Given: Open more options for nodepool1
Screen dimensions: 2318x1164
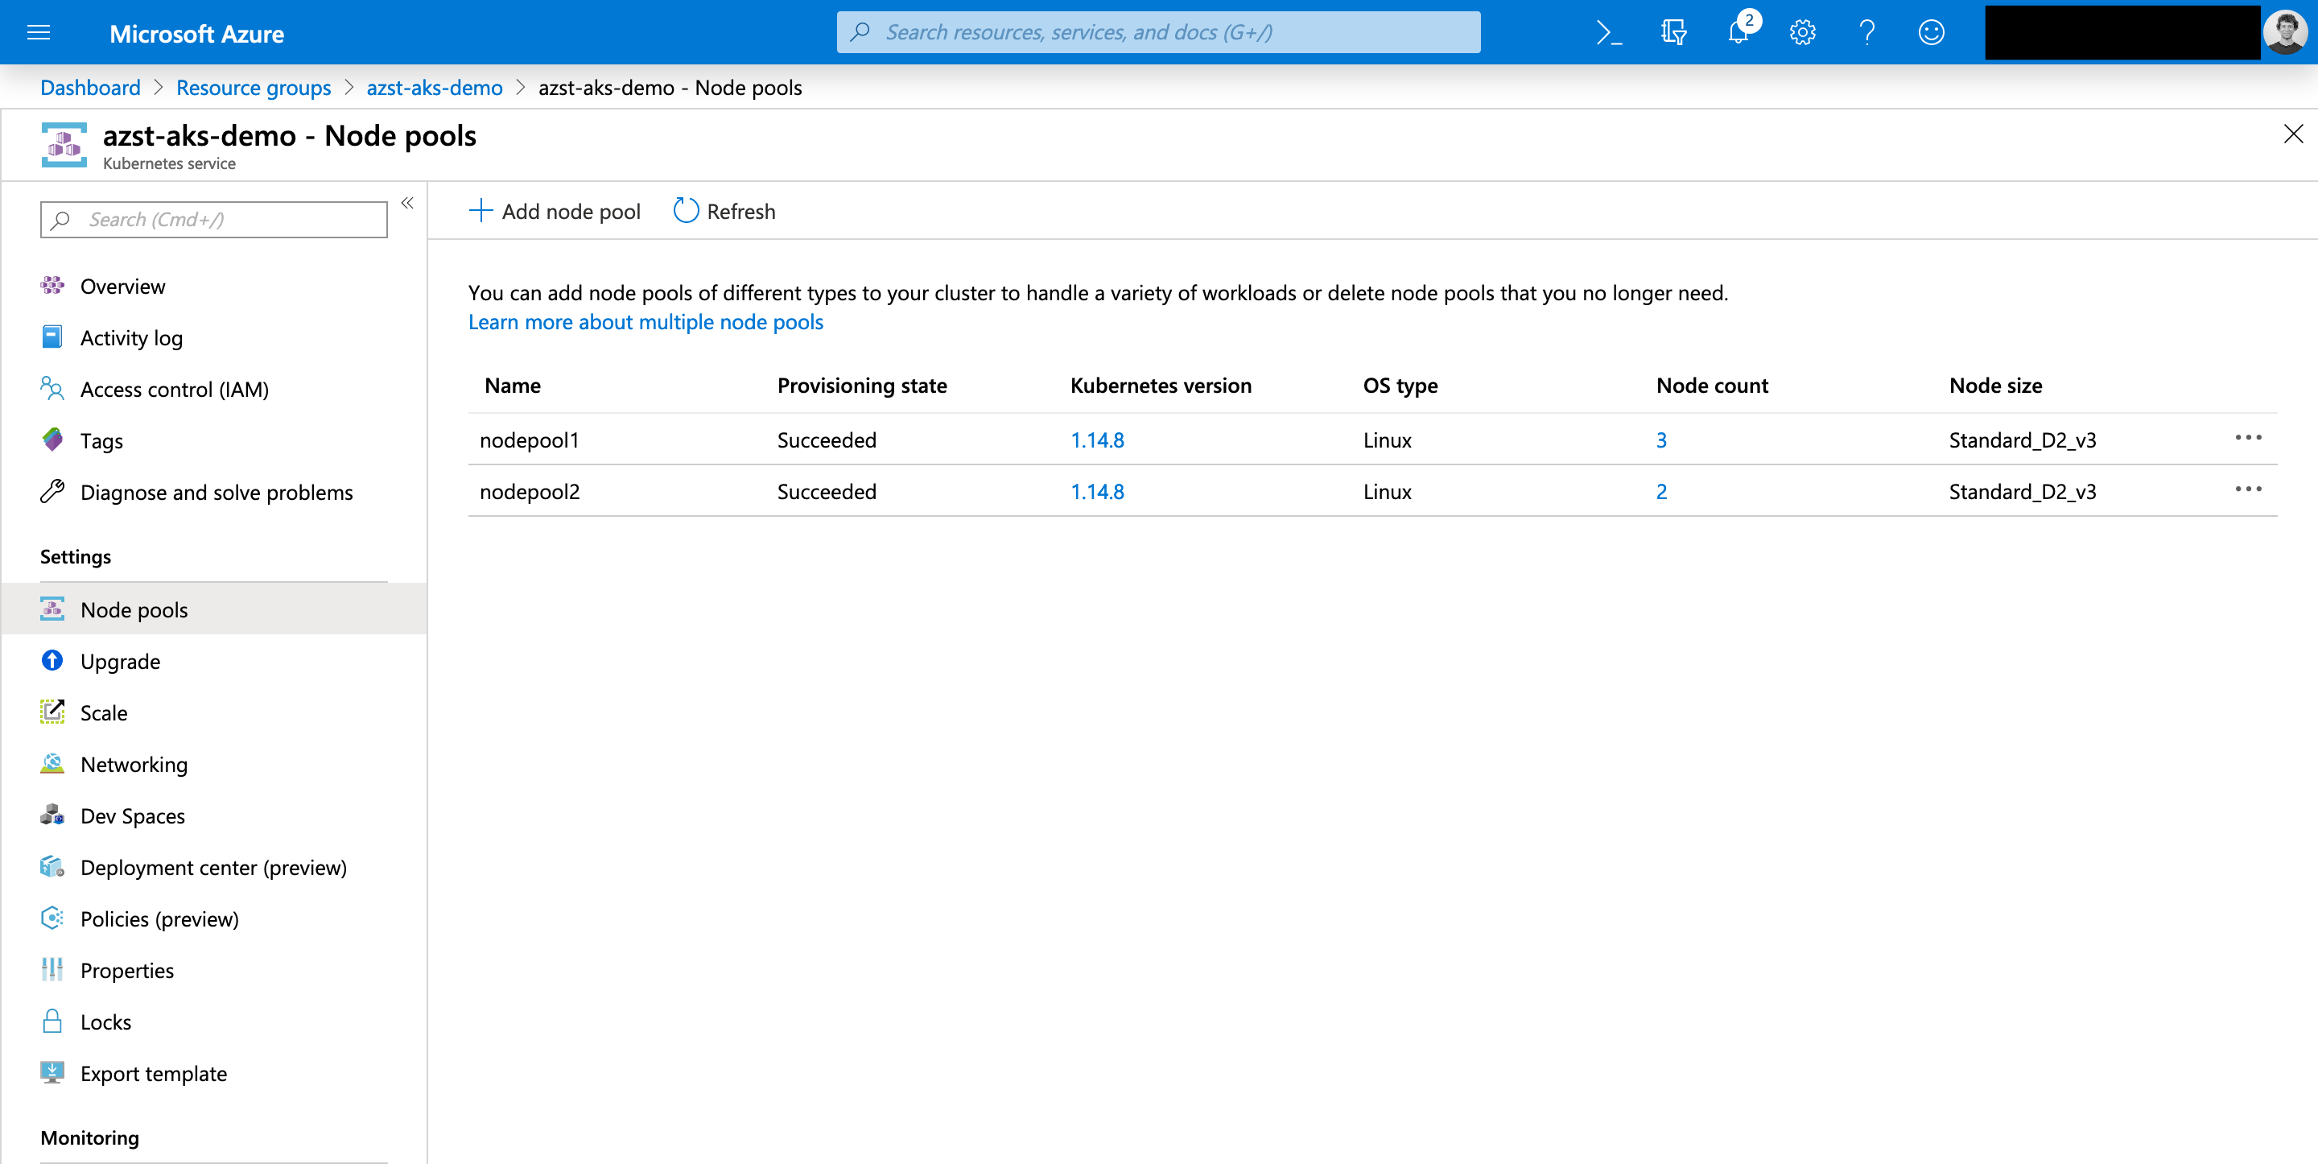Looking at the screenshot, I should (2247, 439).
